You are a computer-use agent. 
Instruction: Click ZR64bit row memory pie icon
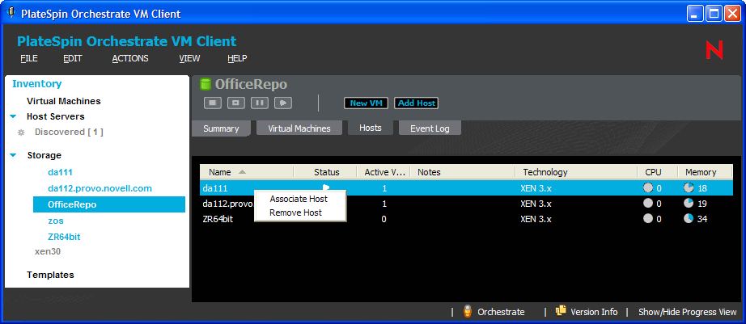(x=689, y=218)
